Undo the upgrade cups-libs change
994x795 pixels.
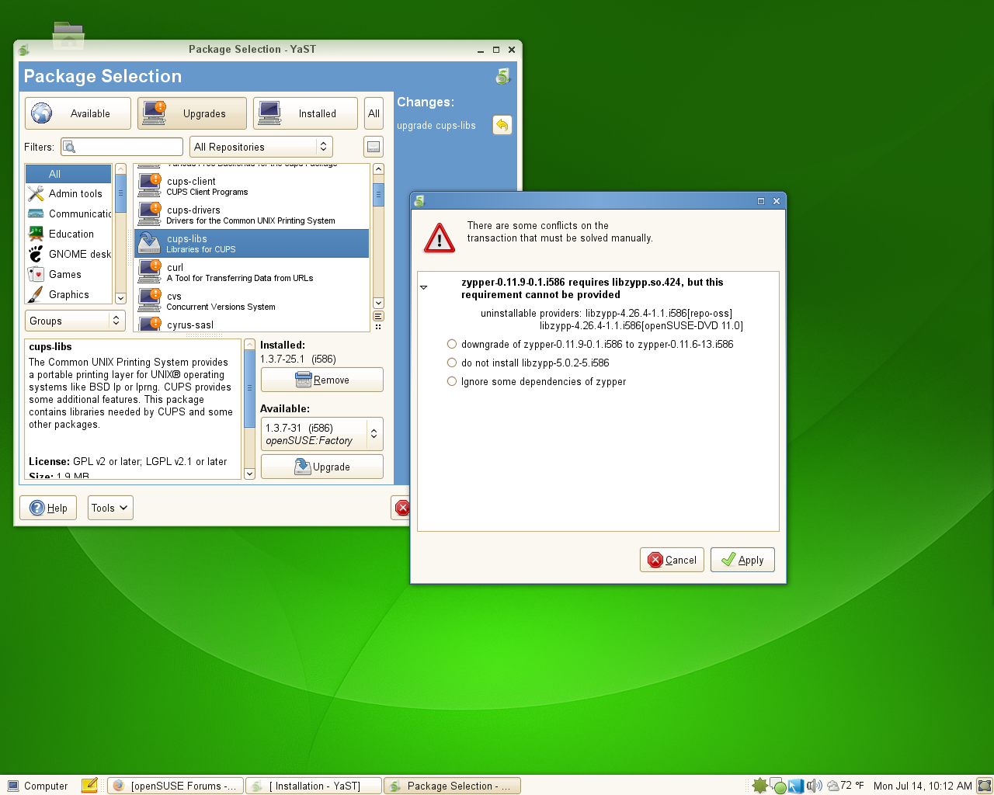[x=502, y=125]
